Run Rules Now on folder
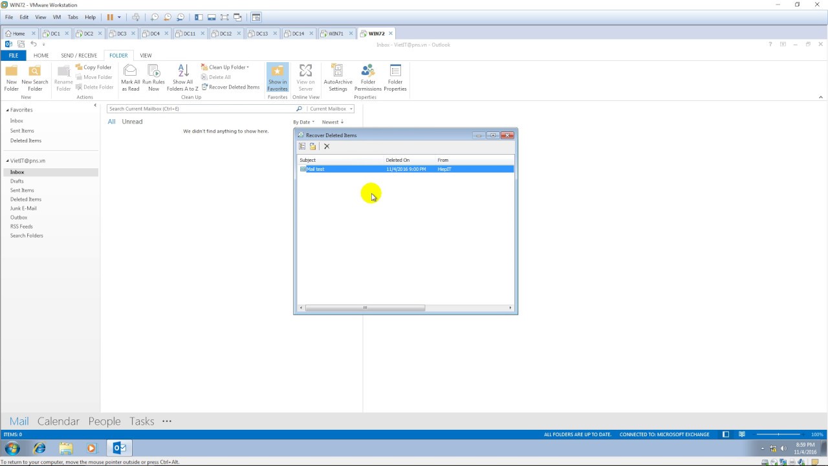The image size is (828, 466). point(153,78)
